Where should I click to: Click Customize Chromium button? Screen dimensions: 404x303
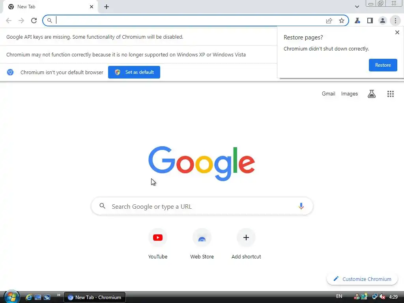[x=362, y=279]
